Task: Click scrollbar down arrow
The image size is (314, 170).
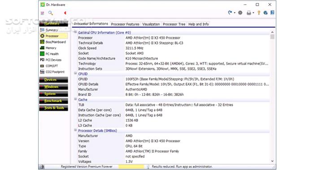Action: 272,161
